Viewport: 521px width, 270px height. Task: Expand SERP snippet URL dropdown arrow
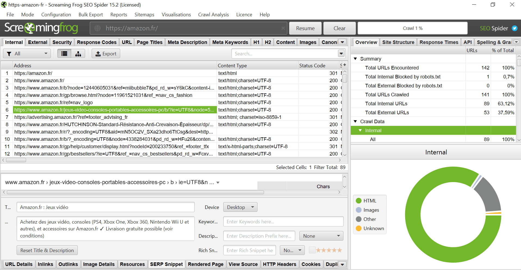click(x=218, y=183)
